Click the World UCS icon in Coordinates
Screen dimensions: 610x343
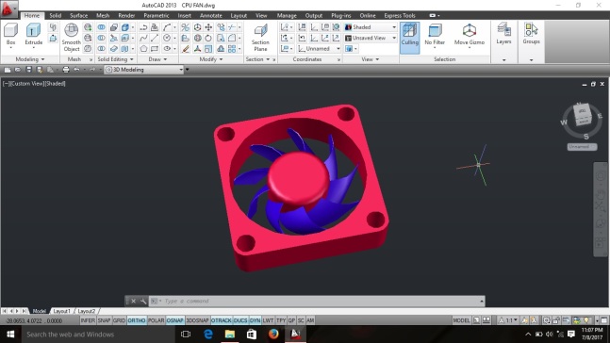[x=337, y=26]
